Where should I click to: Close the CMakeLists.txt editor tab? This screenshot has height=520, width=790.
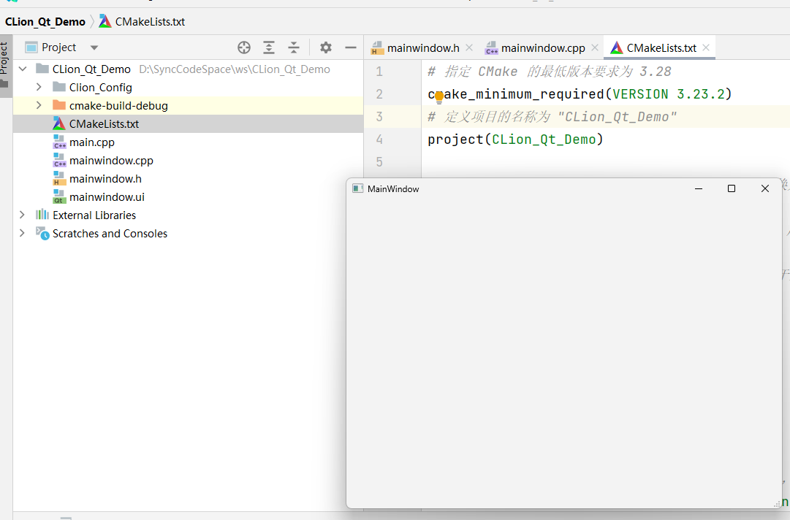[706, 47]
